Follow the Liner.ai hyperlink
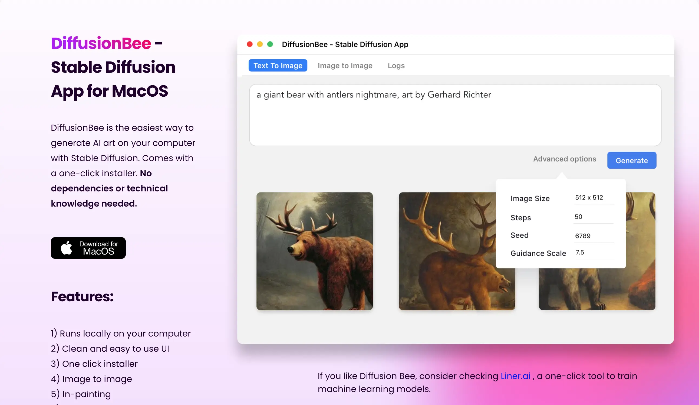Viewport: 699px width, 405px height. point(515,376)
